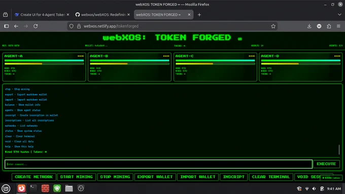Open the extensions puzzle icon
Image resolution: width=345 pixels, height=194 pixels.
(x=329, y=26)
